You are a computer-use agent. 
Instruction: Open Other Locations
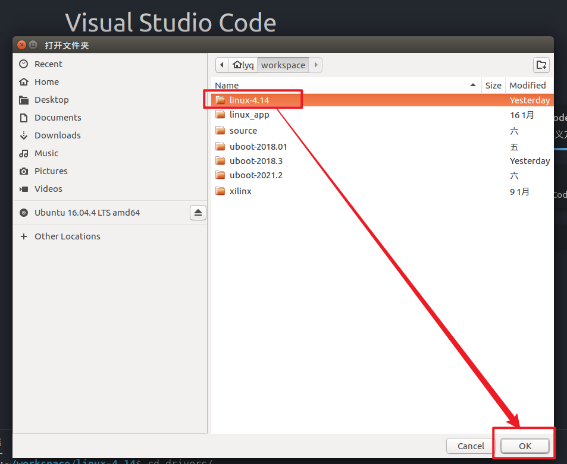pos(110,236)
